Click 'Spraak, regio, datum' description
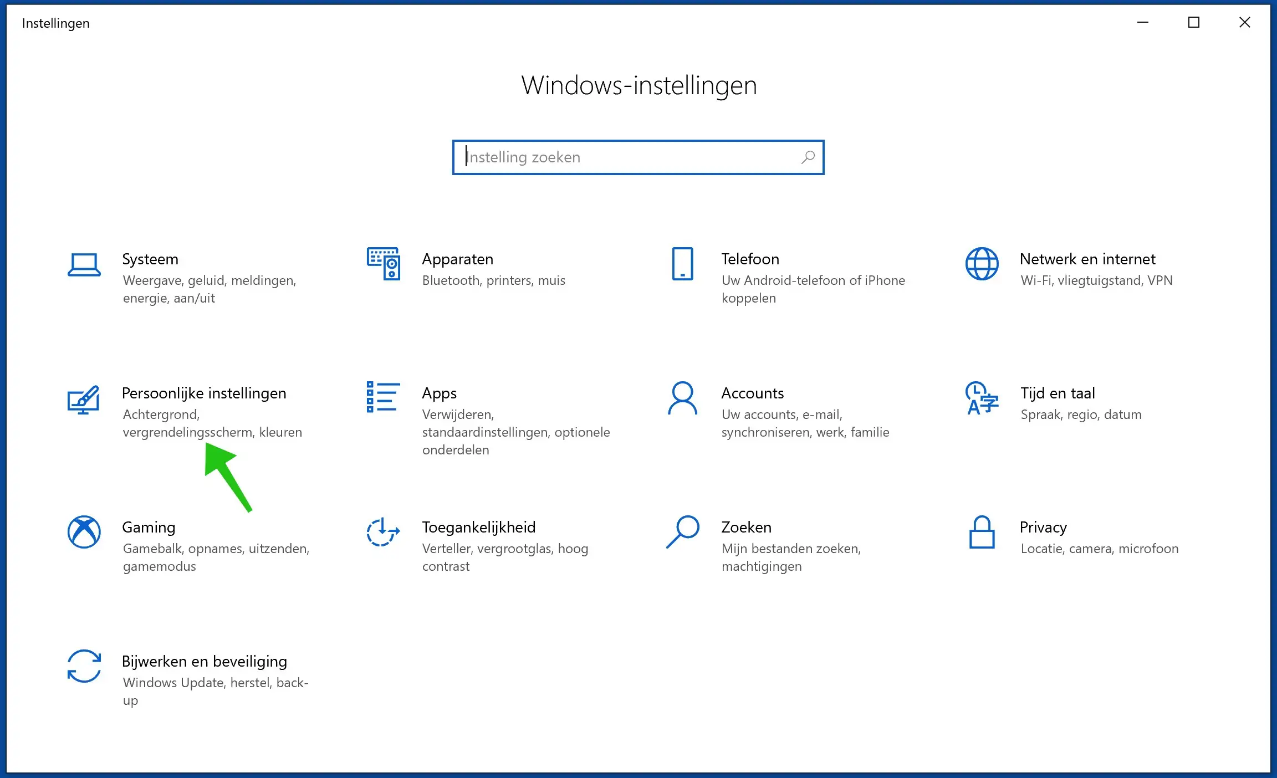 click(1081, 414)
